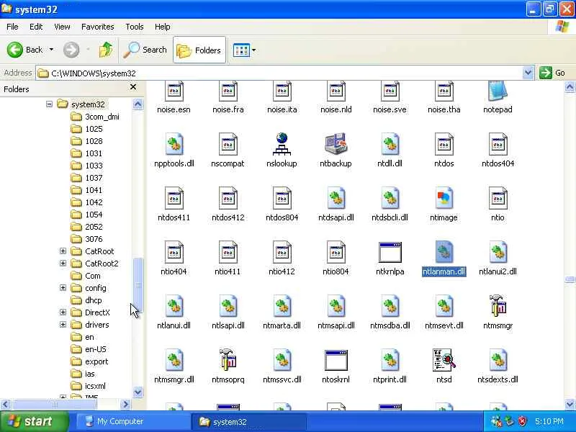576x432 pixels.
Task: Select the ntsd debugger icon
Action: [444, 360]
